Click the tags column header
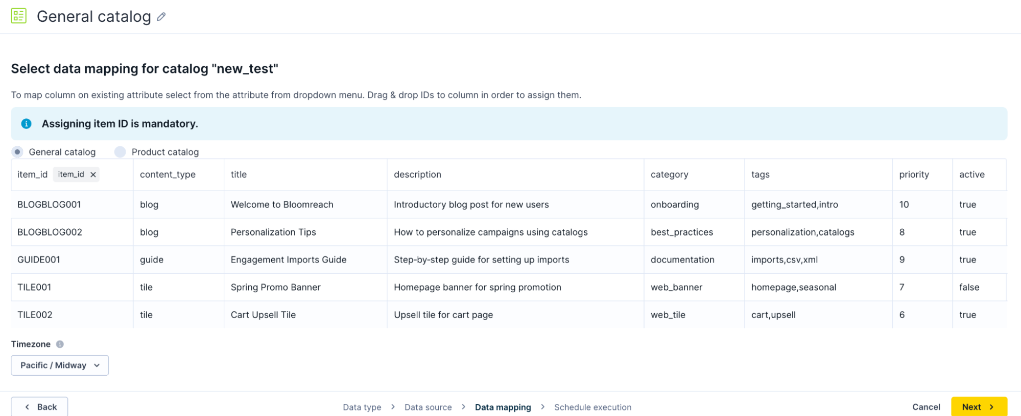The width and height of the screenshot is (1021, 416). (760, 174)
